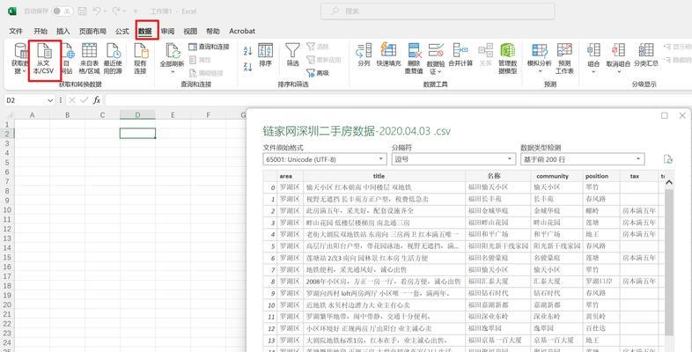Click the 搜索 search box
Image resolution: width=692 pixels, height=352 pixels.
click(x=438, y=11)
